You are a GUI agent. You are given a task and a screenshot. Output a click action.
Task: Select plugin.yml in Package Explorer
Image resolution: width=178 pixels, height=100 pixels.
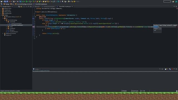point(9,35)
